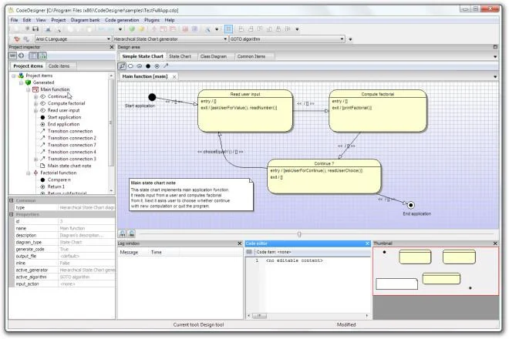This screenshot has height=339, width=509.
Task: Close the Log window panel
Action: 240,243
